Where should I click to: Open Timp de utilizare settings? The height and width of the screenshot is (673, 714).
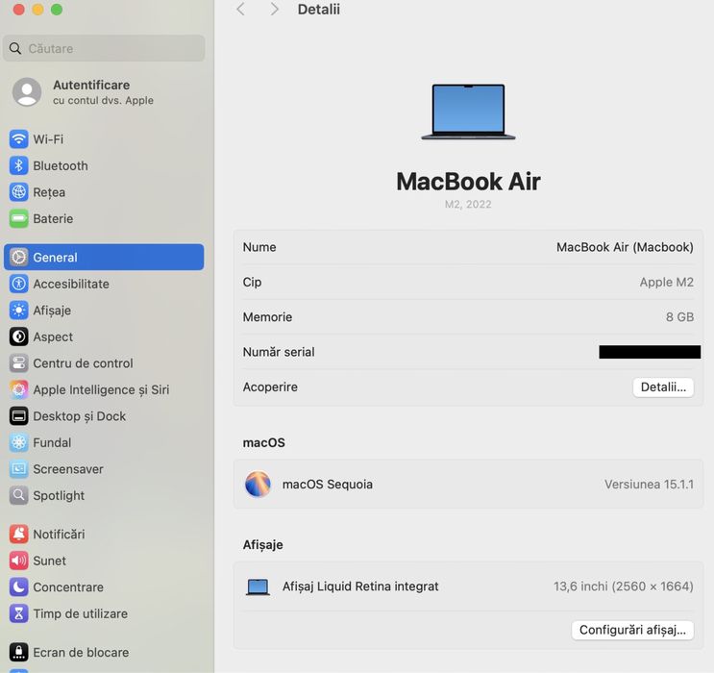coord(104,612)
